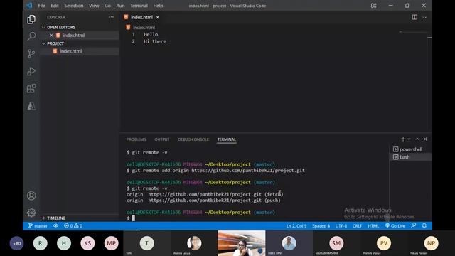Switch to the Debug Console tab
Screen dimensions: 455x256
(193, 139)
